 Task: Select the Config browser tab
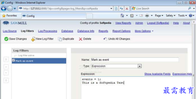[x=54, y=16]
